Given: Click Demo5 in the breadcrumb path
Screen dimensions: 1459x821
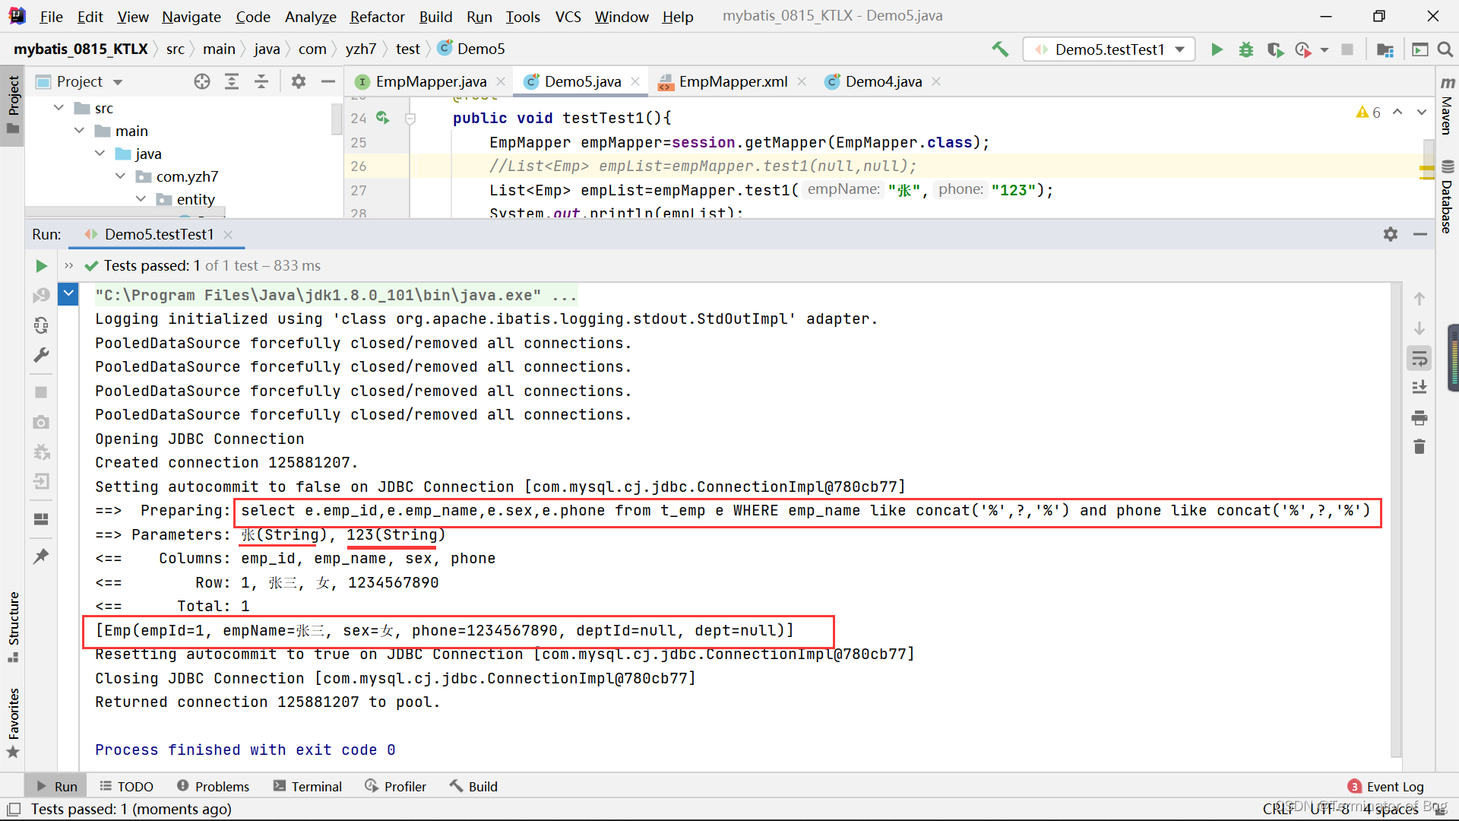Looking at the screenshot, I should (472, 49).
